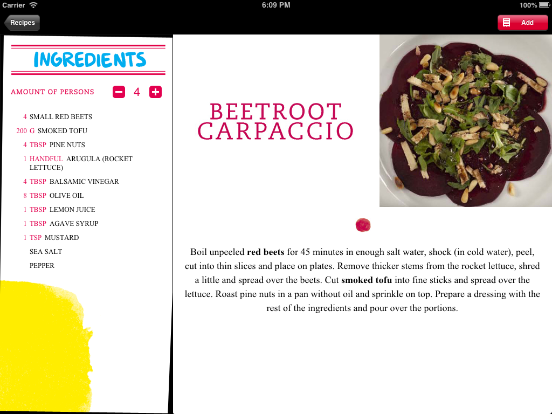Tap the Pine Nuts ingredient row
Image resolution: width=552 pixels, height=414 pixels.
54,144
